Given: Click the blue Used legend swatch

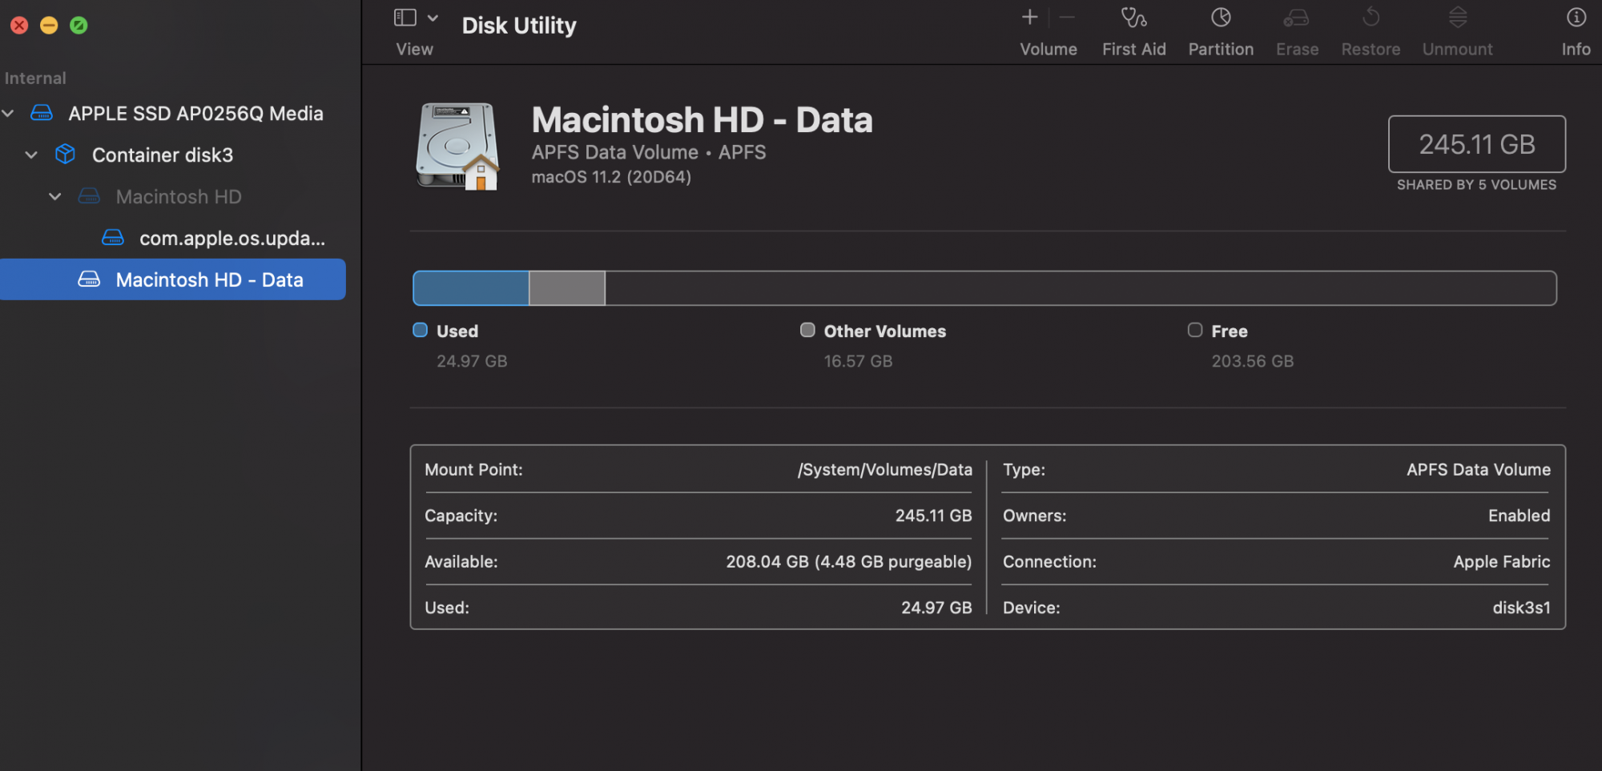Looking at the screenshot, I should click(420, 330).
